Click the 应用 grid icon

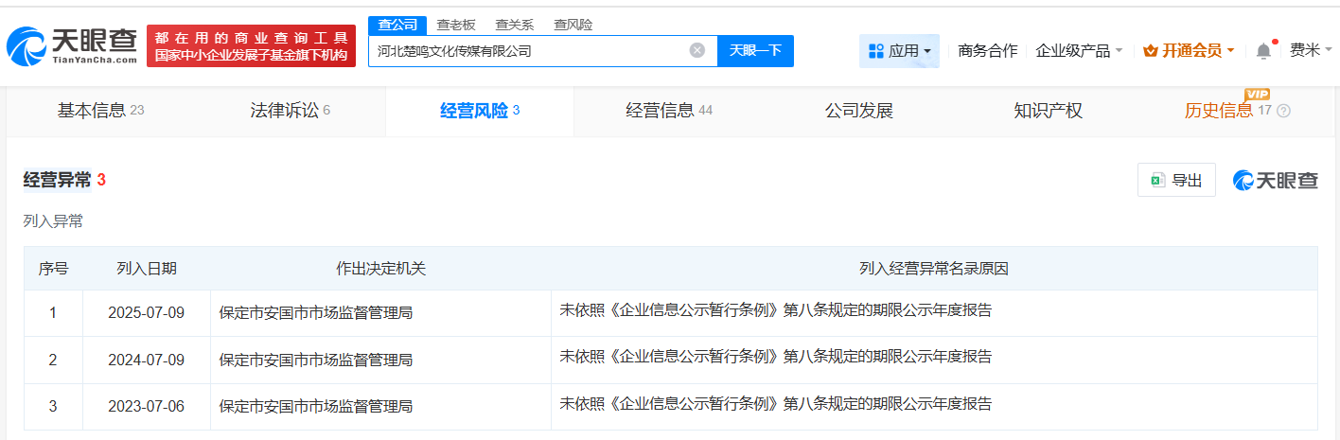[x=875, y=51]
